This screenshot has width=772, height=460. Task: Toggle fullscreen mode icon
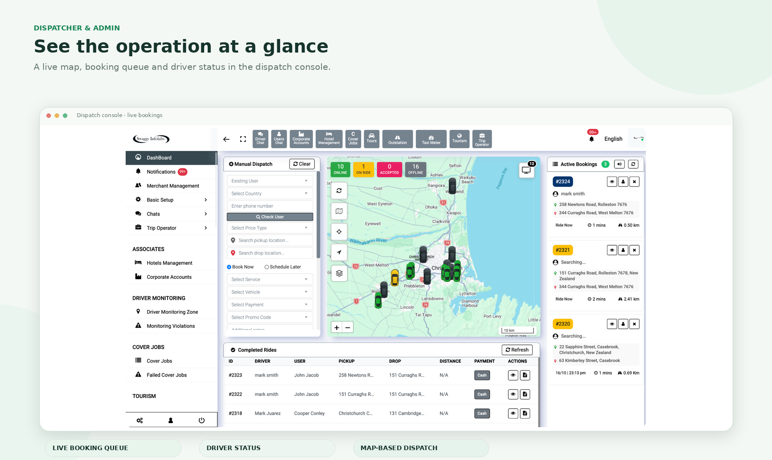(243, 139)
